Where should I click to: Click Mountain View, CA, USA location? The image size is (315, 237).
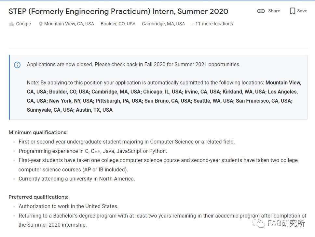[x=69, y=24]
